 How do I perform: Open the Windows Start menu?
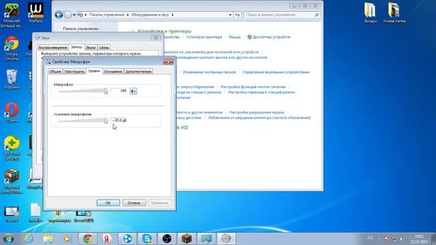[8, 239]
